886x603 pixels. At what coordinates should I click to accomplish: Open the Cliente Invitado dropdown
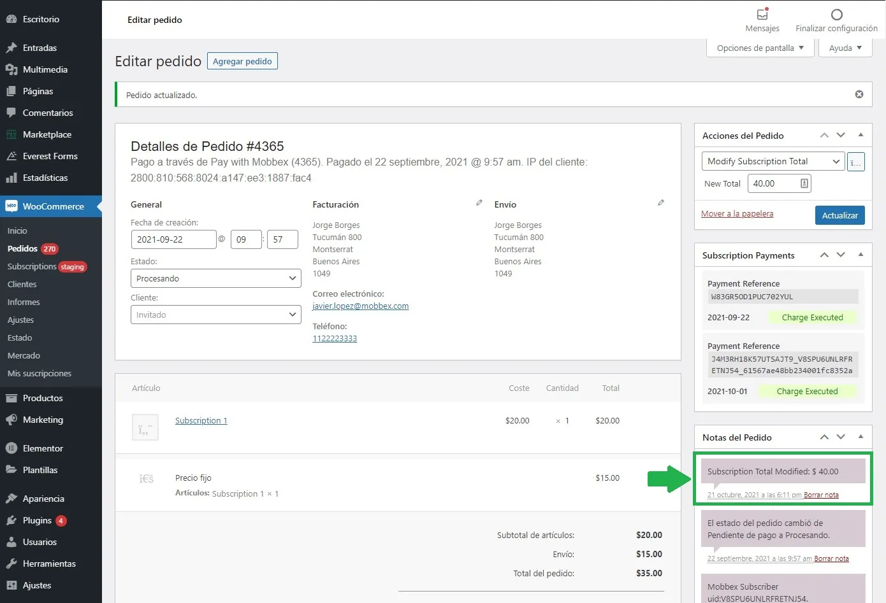(216, 315)
